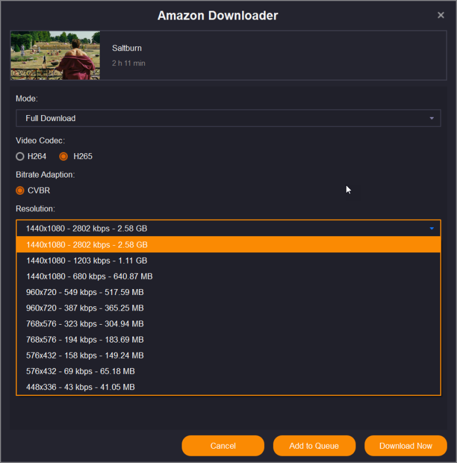
Task: Collapse the Resolution dropdown via blue arrow
Action: [431, 229]
